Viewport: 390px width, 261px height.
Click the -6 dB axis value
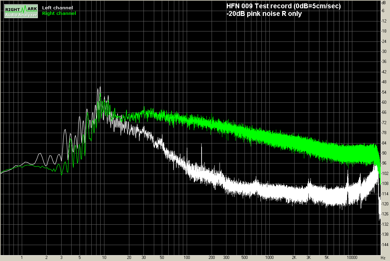coord(383,11)
